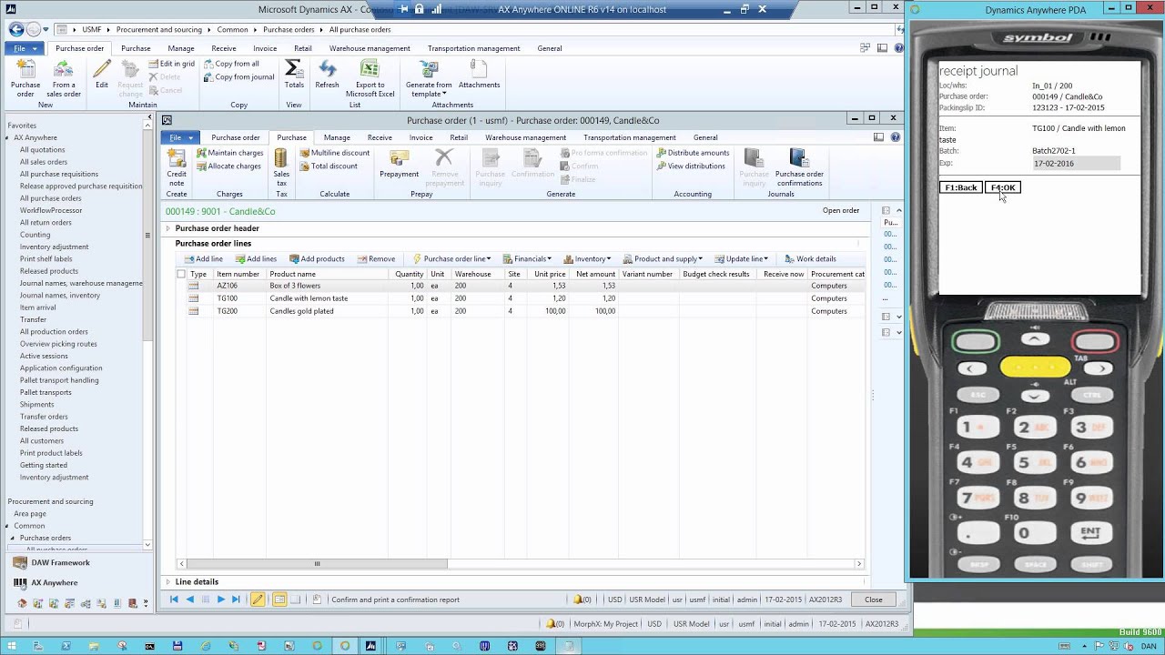Toggle edit mode pencil in status bar
This screenshot has height=655, width=1165.
coord(258,600)
